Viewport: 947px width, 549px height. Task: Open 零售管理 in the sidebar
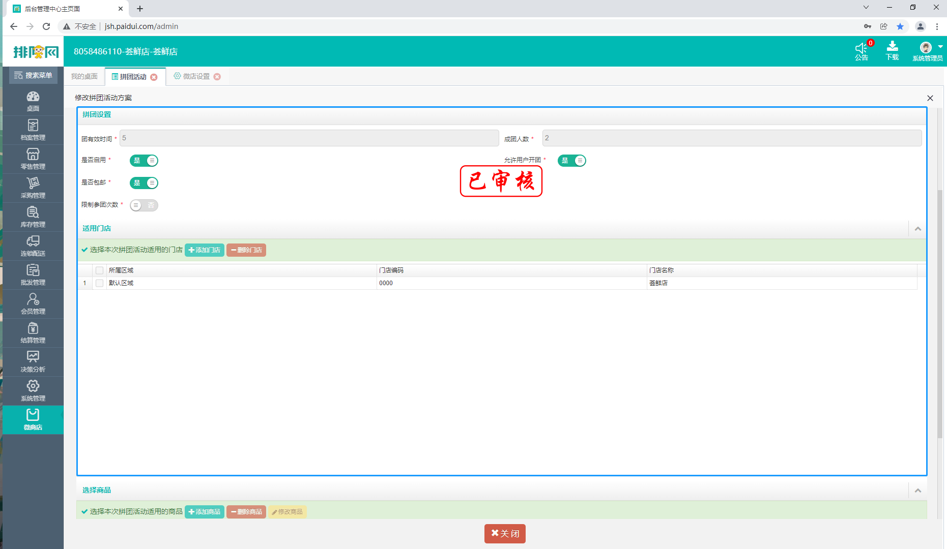point(33,159)
